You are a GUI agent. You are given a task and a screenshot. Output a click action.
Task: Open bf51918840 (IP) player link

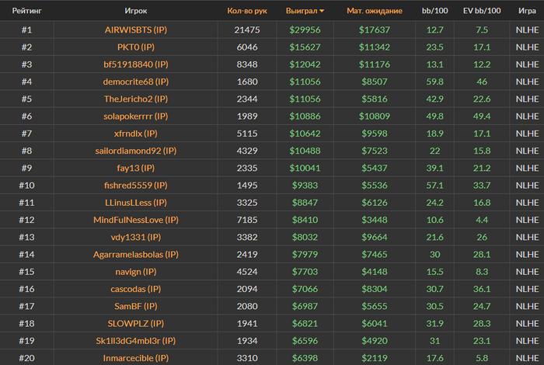(136, 64)
